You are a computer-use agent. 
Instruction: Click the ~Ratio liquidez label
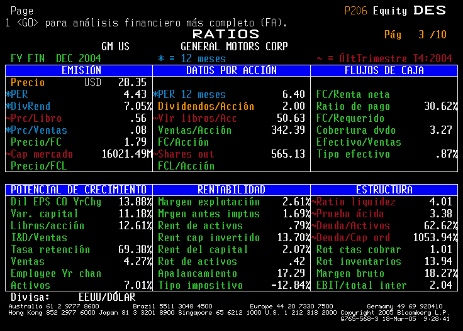[x=353, y=202]
